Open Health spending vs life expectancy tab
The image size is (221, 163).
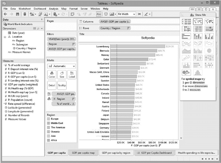pyautogui.click(x=197, y=153)
